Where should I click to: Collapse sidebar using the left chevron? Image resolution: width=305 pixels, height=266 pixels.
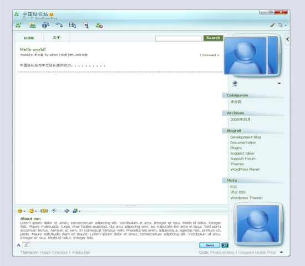pos(287,39)
